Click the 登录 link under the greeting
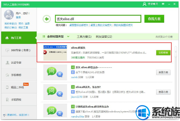Viewport: 180px width, 121px height. point(18,17)
